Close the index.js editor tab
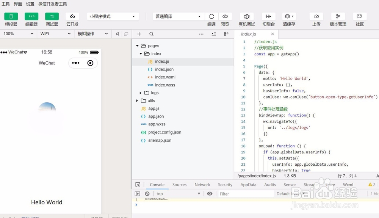379x218 pixels. [x=273, y=34]
